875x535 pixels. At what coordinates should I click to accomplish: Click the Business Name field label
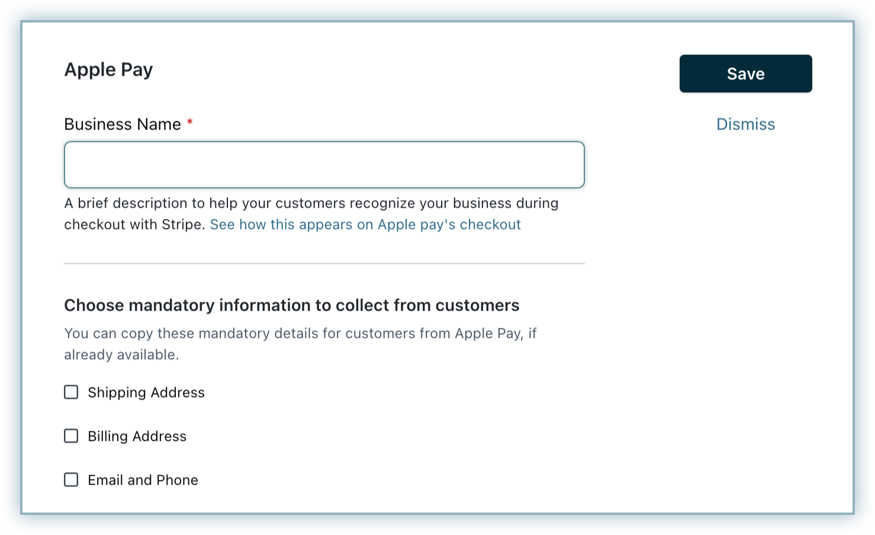[x=123, y=124]
